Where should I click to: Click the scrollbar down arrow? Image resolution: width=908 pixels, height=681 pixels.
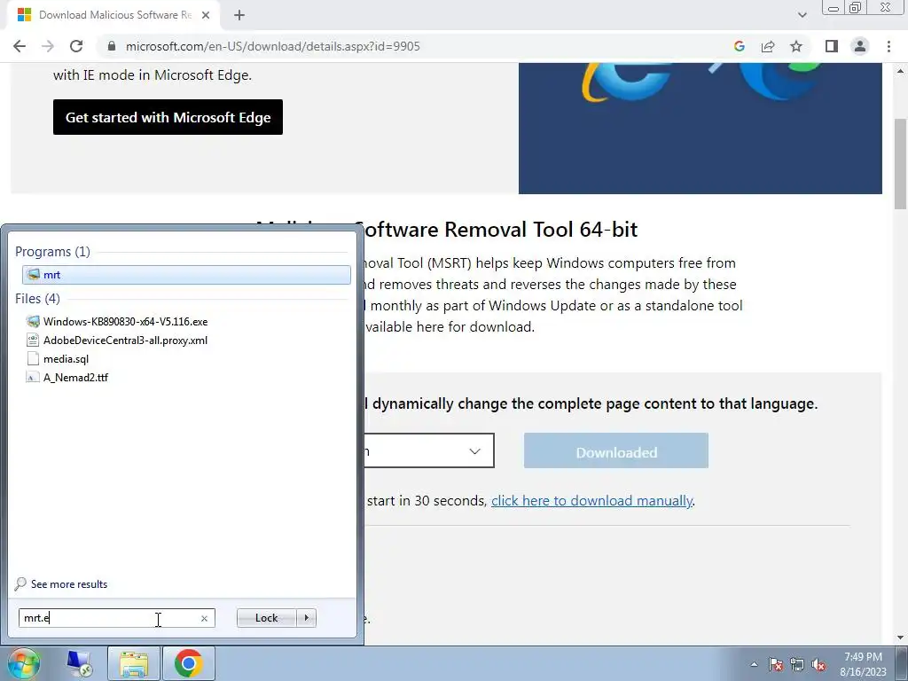[x=901, y=638]
